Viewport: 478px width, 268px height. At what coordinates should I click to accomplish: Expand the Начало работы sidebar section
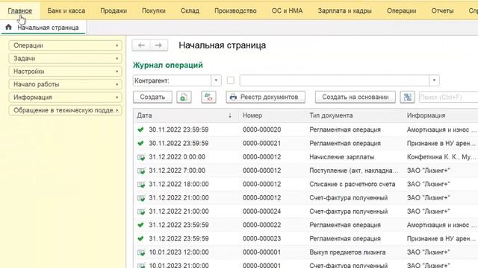coord(65,84)
